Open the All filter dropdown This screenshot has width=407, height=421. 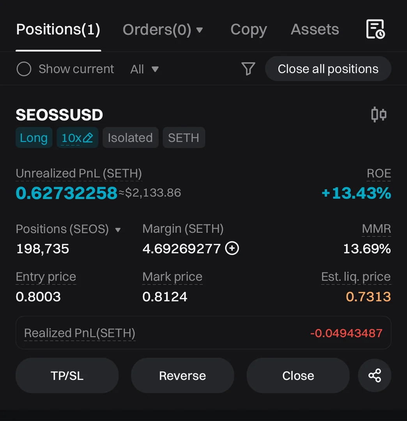[x=144, y=69]
